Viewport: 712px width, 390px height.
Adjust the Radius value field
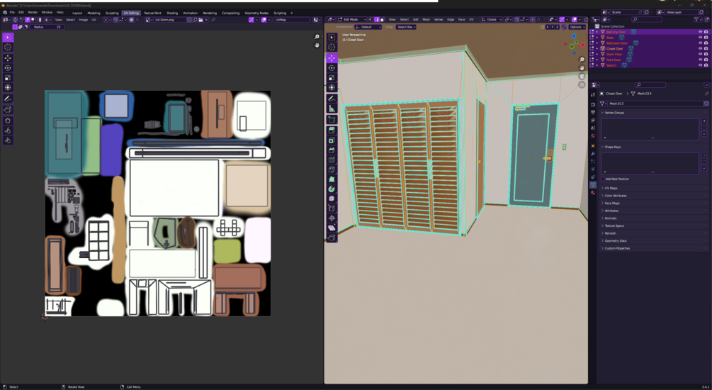click(x=47, y=27)
